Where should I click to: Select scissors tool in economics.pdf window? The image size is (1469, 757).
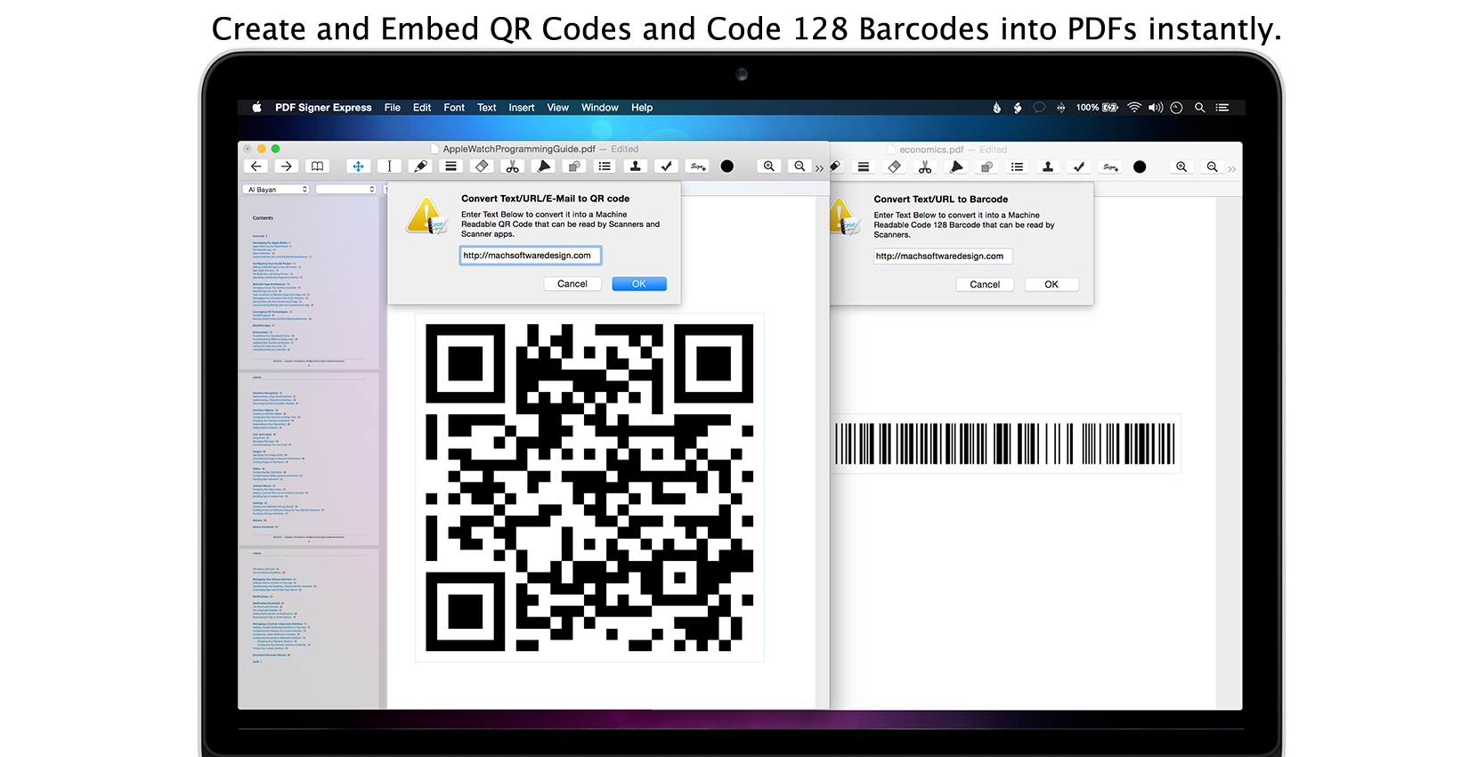(925, 167)
